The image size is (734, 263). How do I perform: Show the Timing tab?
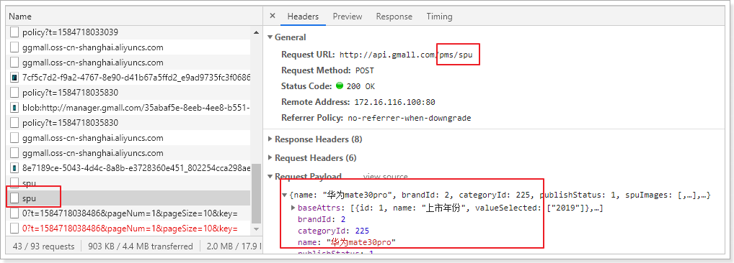[x=439, y=17]
